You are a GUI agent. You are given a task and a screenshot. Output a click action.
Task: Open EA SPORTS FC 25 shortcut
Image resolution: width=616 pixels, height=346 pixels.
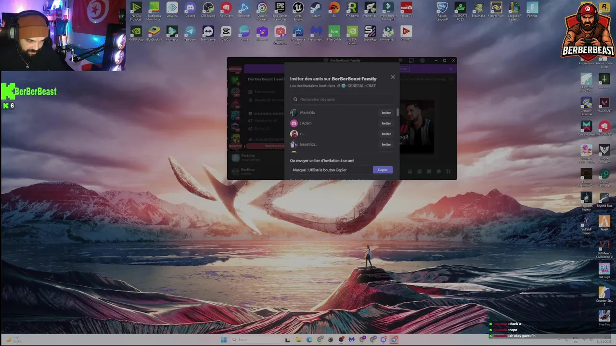(461, 11)
